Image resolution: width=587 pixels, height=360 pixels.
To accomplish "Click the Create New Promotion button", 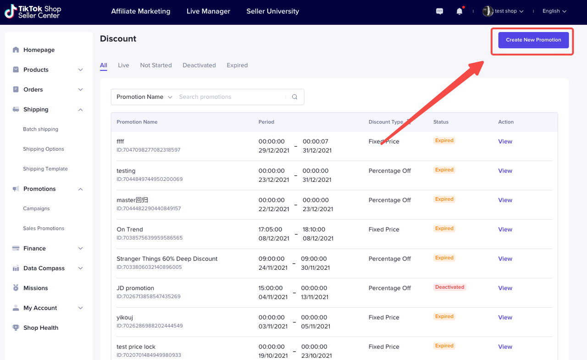I will point(533,40).
